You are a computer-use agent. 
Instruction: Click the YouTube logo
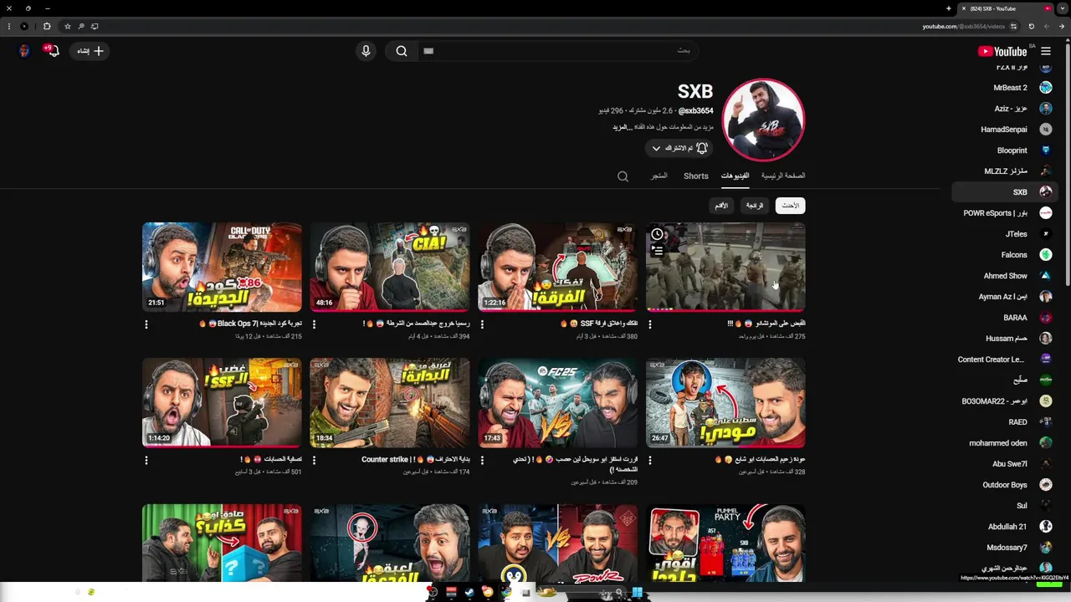click(1002, 51)
